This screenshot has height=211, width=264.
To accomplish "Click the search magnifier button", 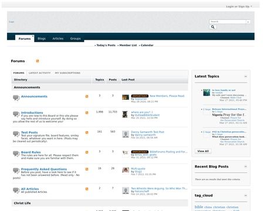I will coord(212,27).
